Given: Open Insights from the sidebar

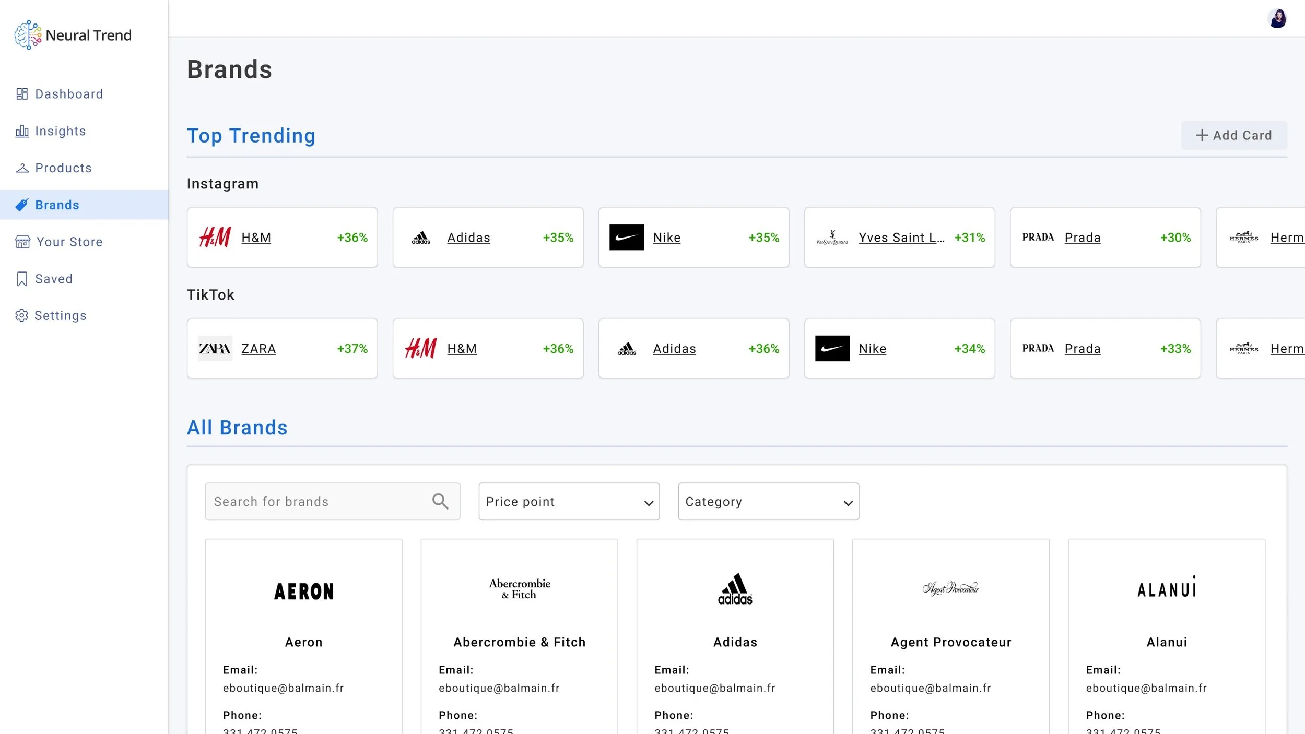Looking at the screenshot, I should coord(60,131).
